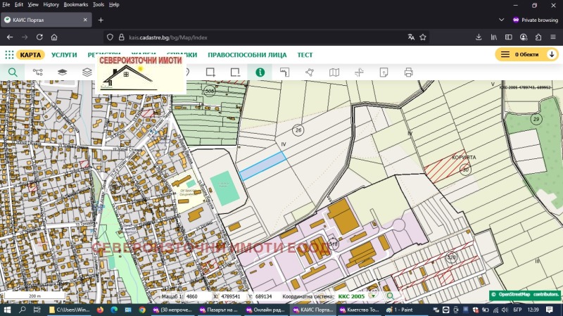Open the View menu
This screenshot has height=316, width=563.
[33, 5]
